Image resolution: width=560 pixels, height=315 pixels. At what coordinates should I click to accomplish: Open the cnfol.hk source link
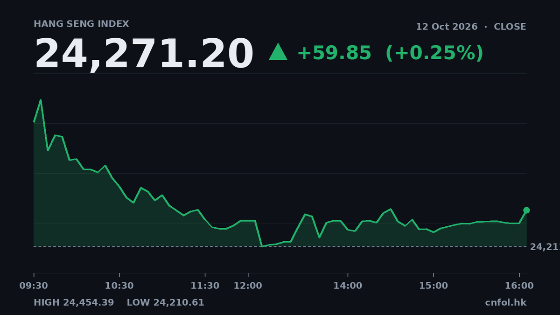point(506,302)
